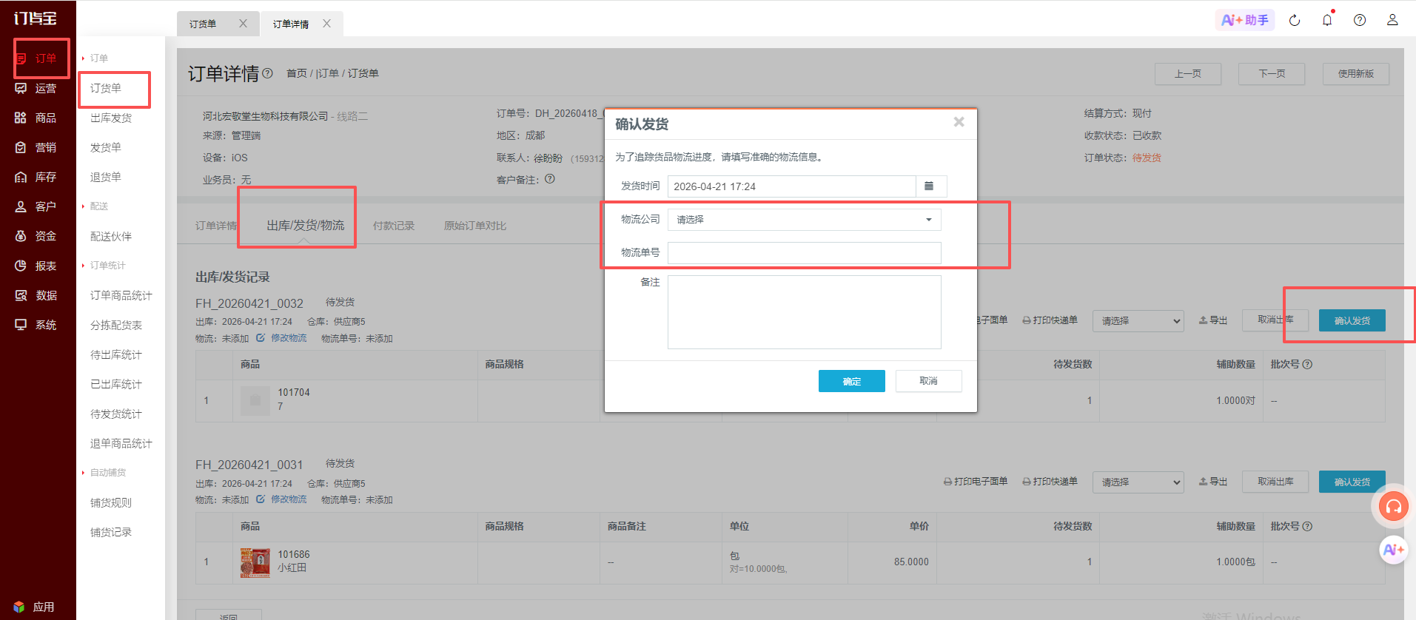Viewport: 1416px width, 620px height.
Task: Click 修改物流 for shipment FH_20260421_0031
Action: 281,499
